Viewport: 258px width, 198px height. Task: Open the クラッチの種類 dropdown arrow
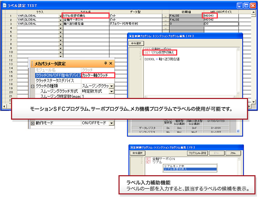(111, 86)
